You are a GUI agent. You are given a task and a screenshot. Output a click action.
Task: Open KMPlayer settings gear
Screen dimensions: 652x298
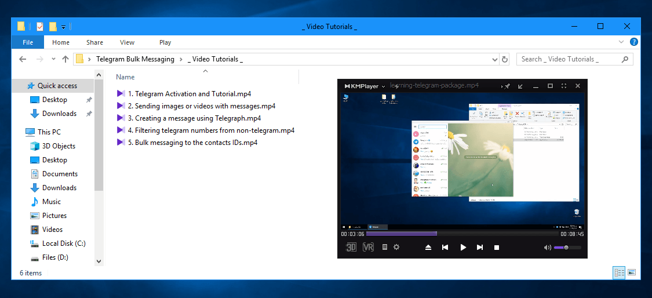click(x=396, y=247)
